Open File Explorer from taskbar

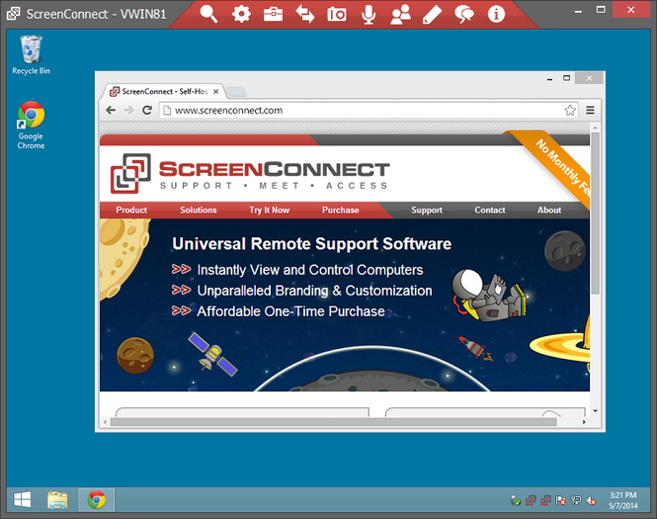[x=57, y=499]
